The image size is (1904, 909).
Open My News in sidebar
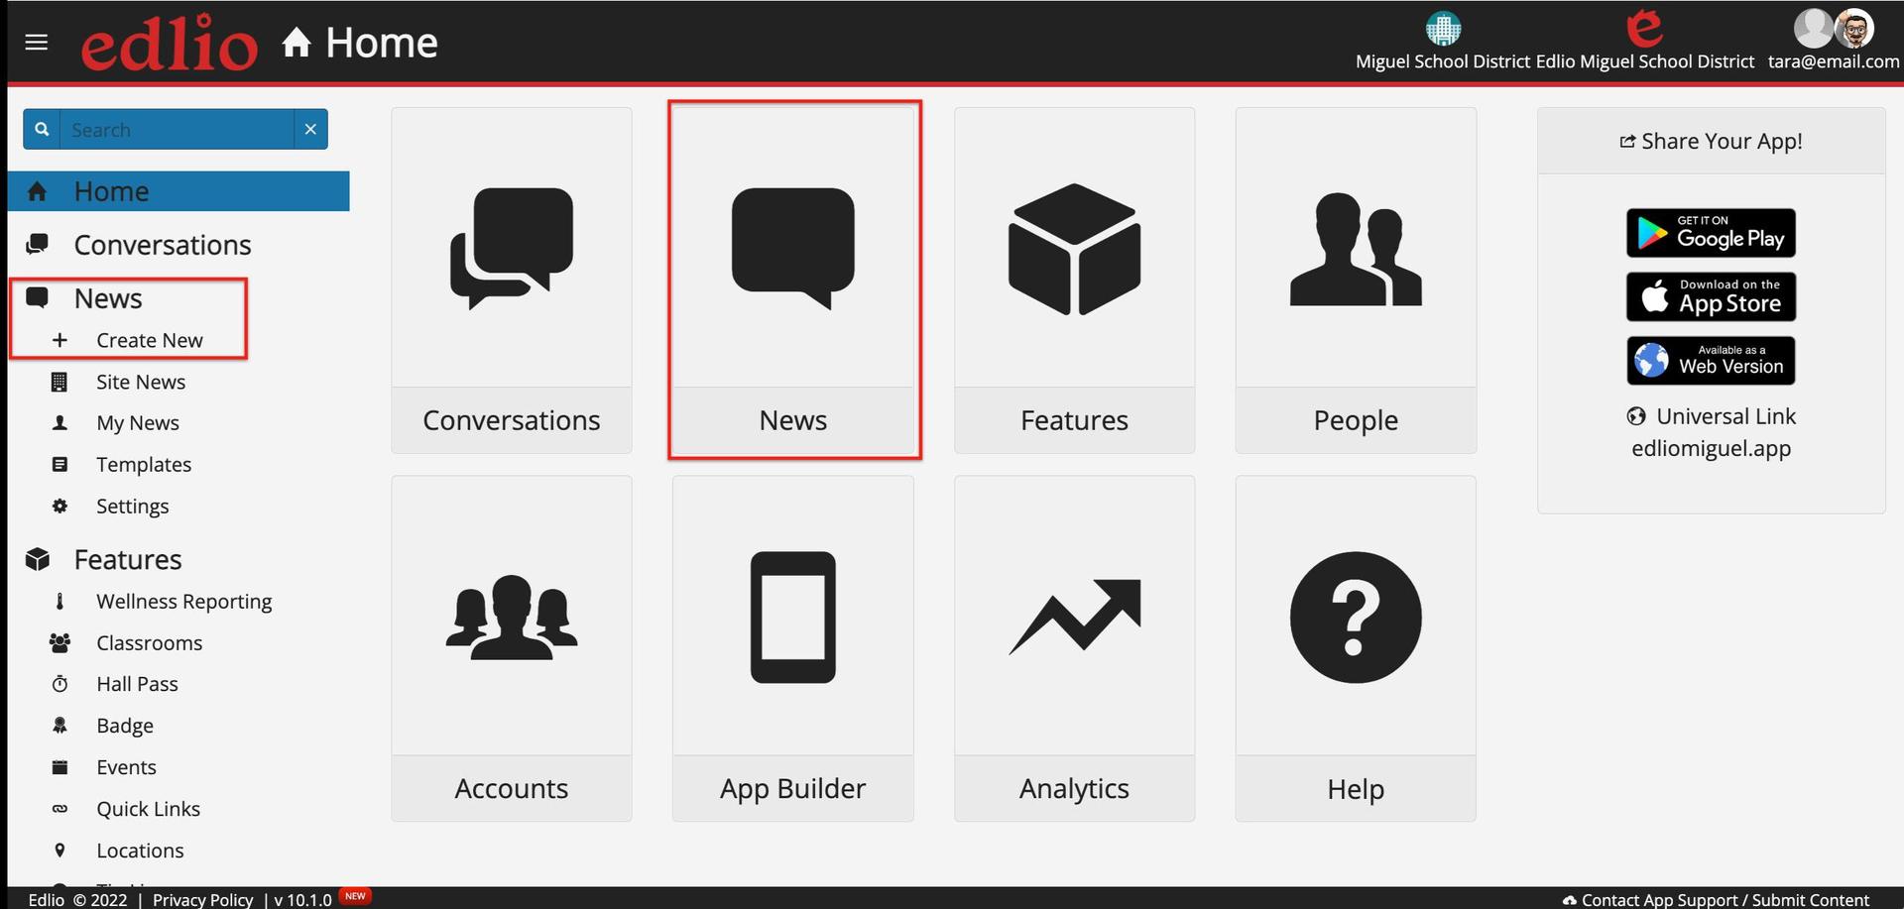138,423
